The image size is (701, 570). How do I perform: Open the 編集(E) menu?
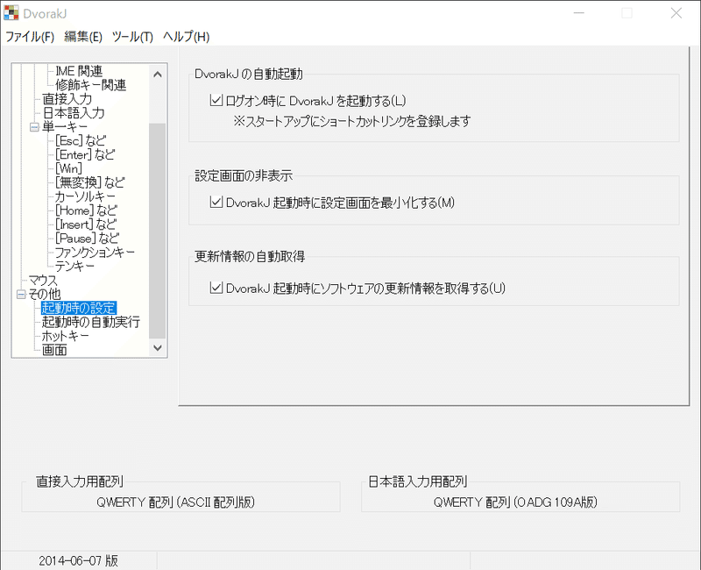[x=83, y=37]
